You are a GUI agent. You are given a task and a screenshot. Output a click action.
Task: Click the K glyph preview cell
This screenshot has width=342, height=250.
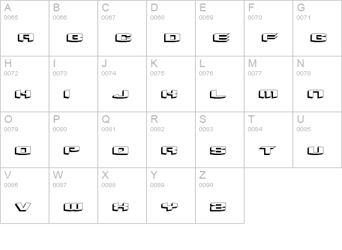coord(171,84)
